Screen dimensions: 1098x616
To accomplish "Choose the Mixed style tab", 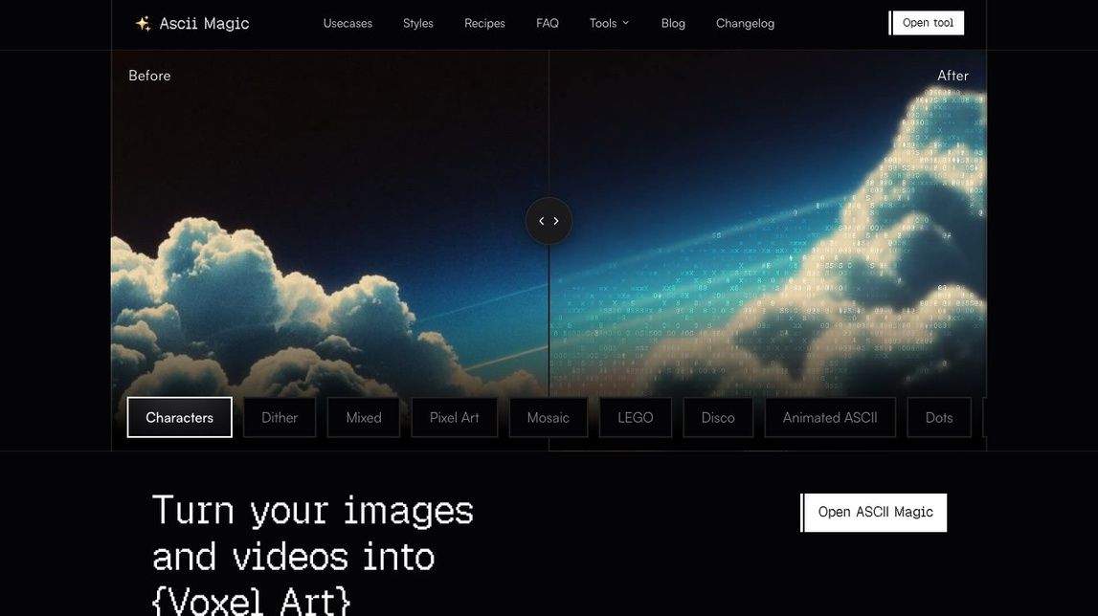I will coord(364,417).
